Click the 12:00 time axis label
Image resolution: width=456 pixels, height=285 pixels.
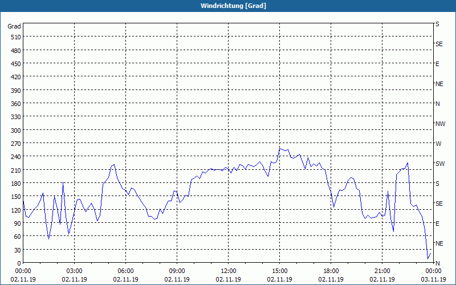coord(229,271)
